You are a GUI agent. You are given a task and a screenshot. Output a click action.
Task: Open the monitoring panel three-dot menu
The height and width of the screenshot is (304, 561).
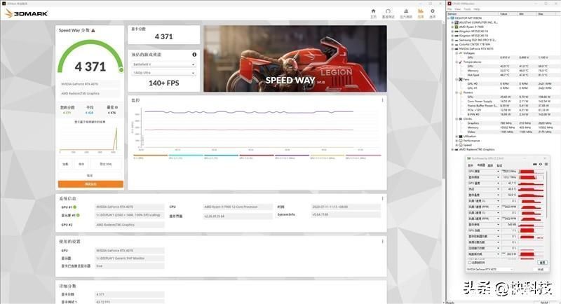(382, 100)
